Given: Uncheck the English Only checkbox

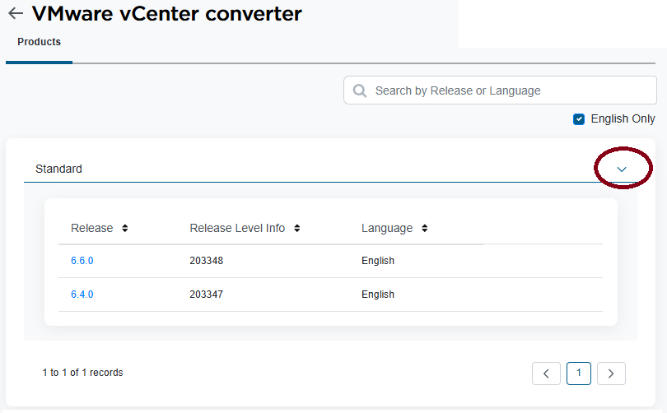Looking at the screenshot, I should pyautogui.click(x=579, y=119).
